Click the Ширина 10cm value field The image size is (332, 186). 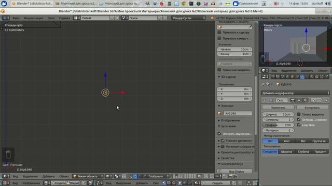[x=278, y=114]
